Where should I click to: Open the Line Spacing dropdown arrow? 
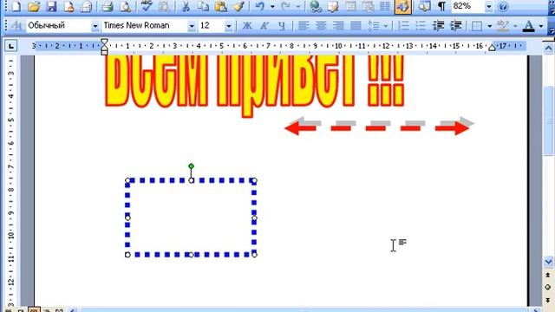tap(385, 26)
